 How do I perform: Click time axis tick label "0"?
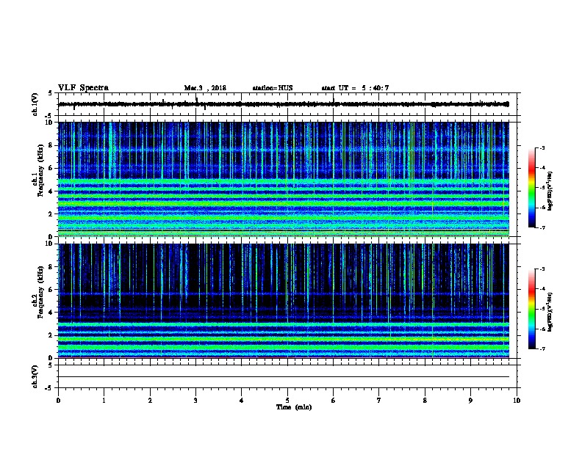[x=58, y=401]
